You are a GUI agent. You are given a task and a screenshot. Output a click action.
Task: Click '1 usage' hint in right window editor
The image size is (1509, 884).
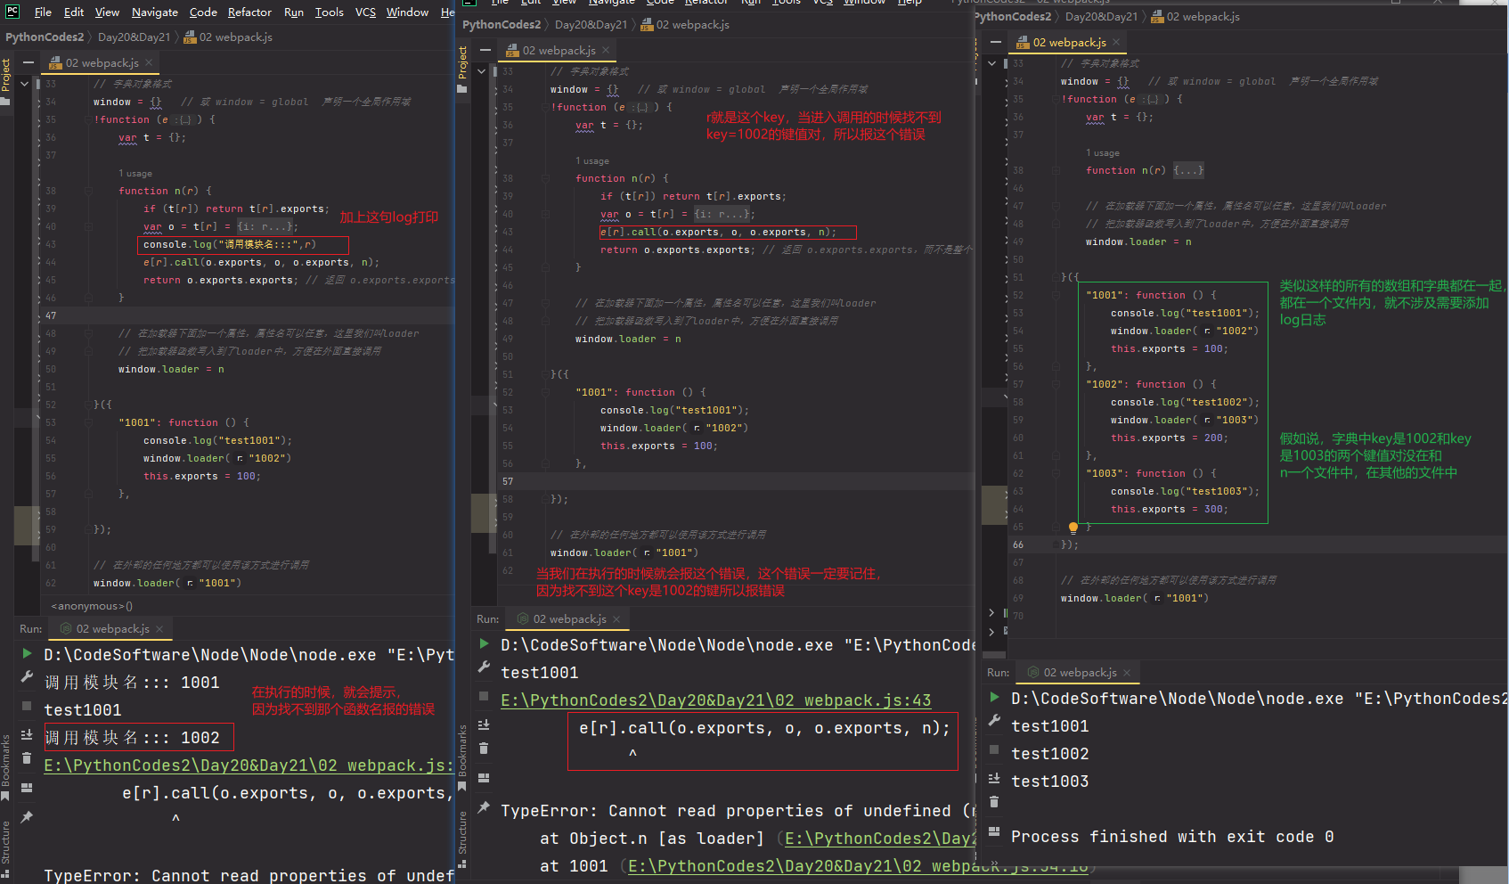click(x=1103, y=152)
